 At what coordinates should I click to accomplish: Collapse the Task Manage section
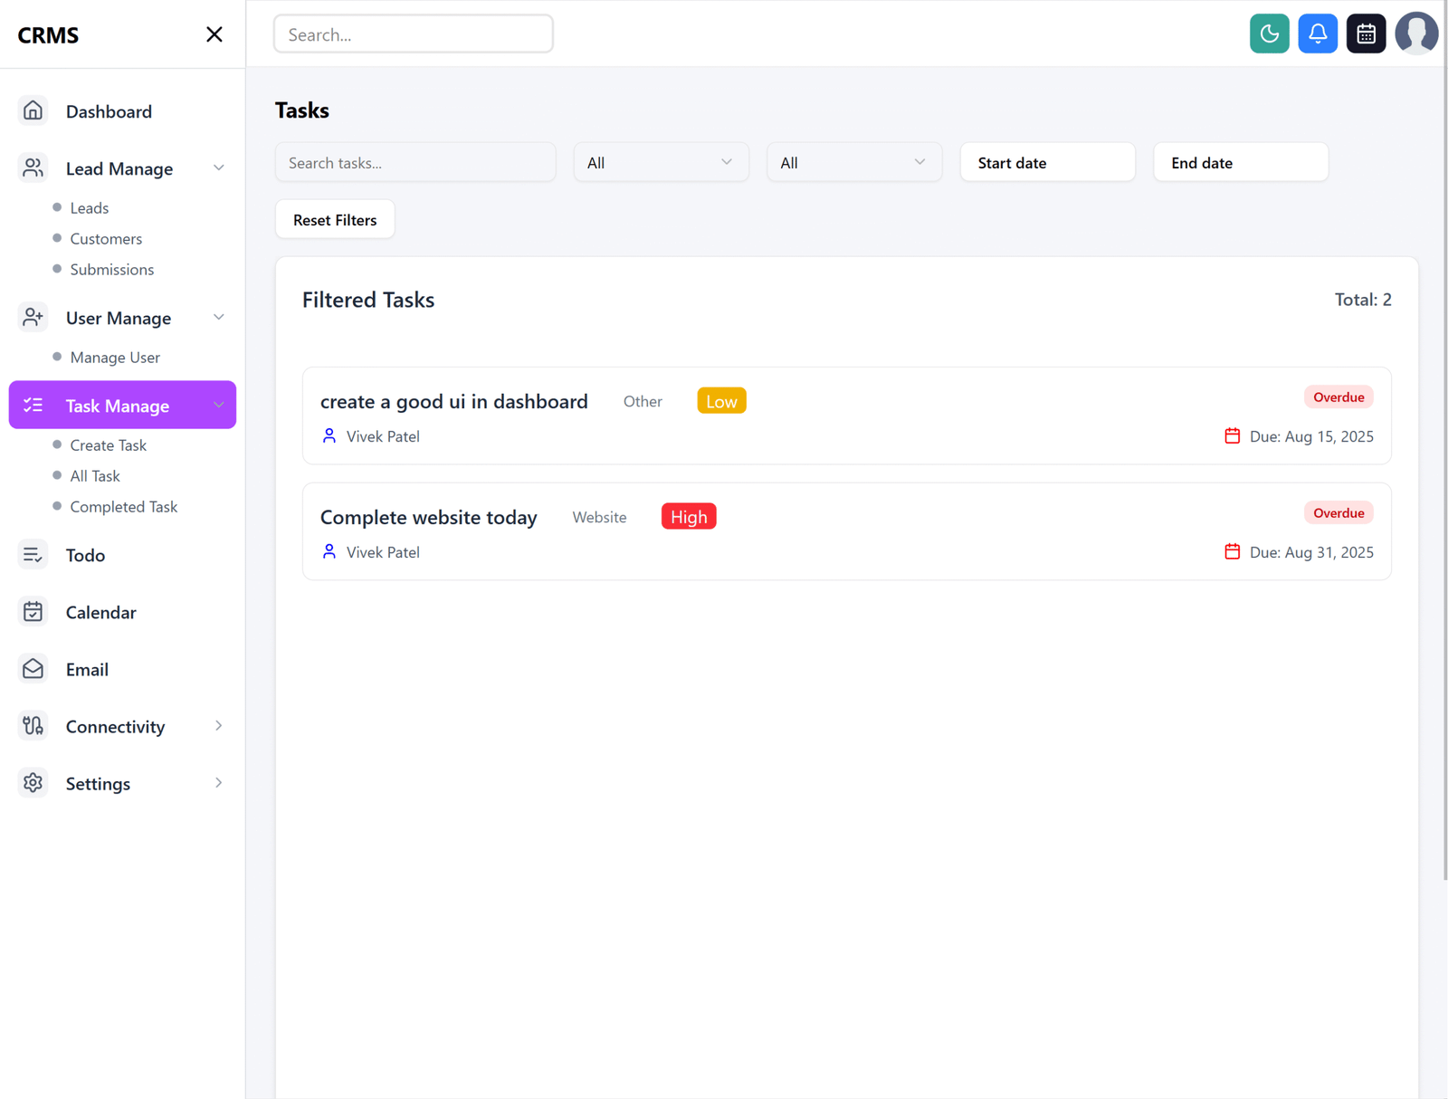[x=219, y=405]
